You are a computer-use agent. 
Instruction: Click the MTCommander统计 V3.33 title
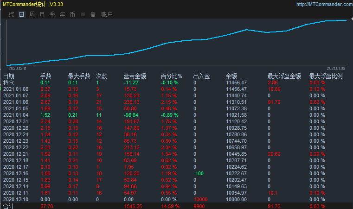[33, 4]
